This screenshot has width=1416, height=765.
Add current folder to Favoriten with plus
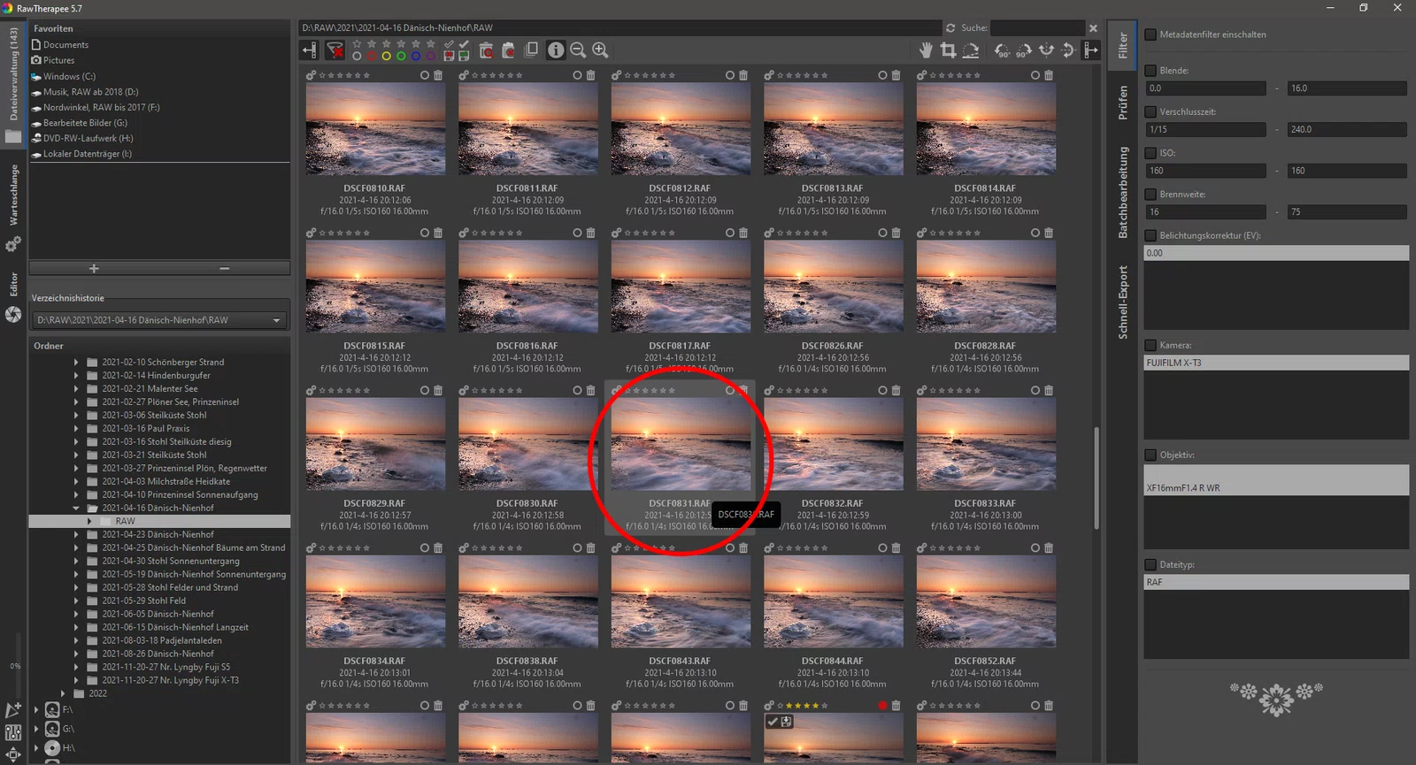[x=94, y=268]
